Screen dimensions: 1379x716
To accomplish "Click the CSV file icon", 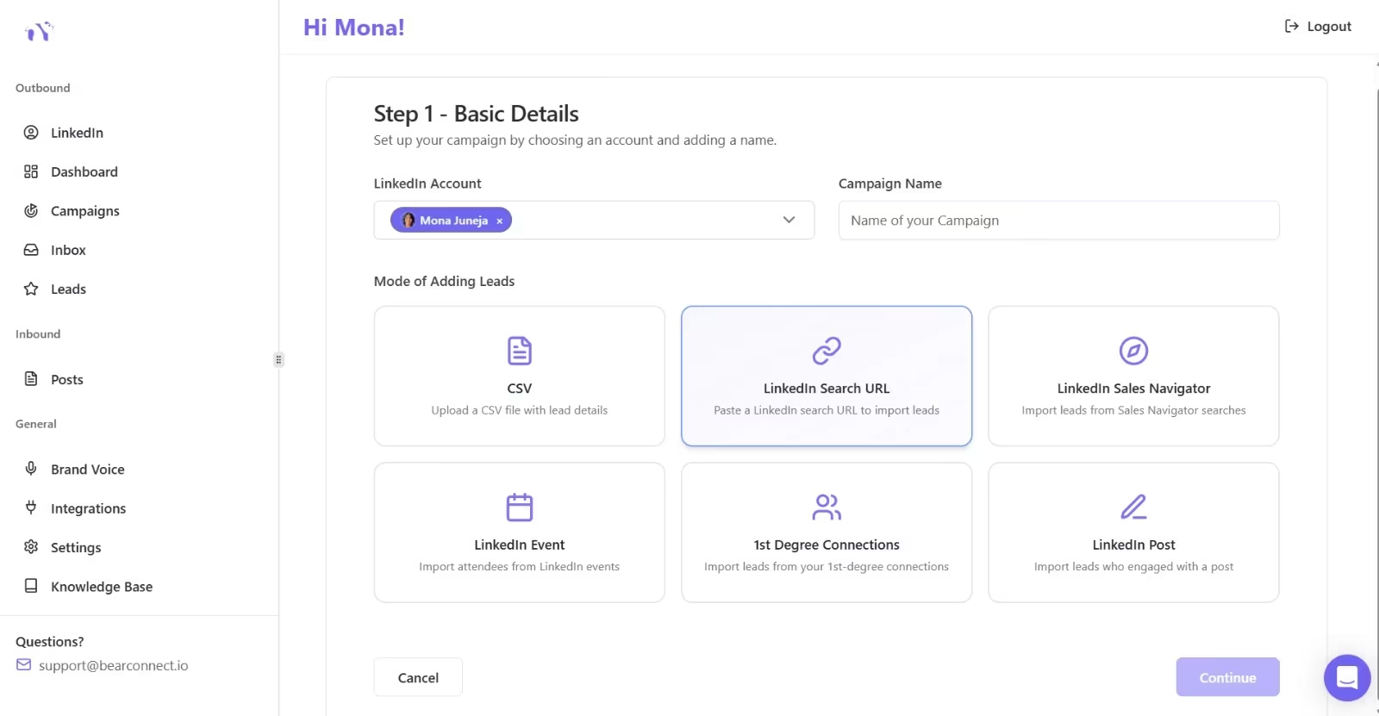I will point(520,351).
